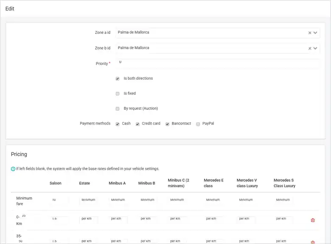Edit the Minibus A minimum fare field
Screen dimensions: 331x244
tap(119, 201)
